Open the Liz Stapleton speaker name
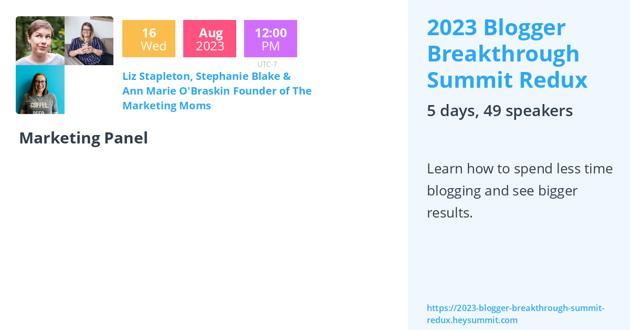The width and height of the screenshot is (630, 330). (x=156, y=76)
